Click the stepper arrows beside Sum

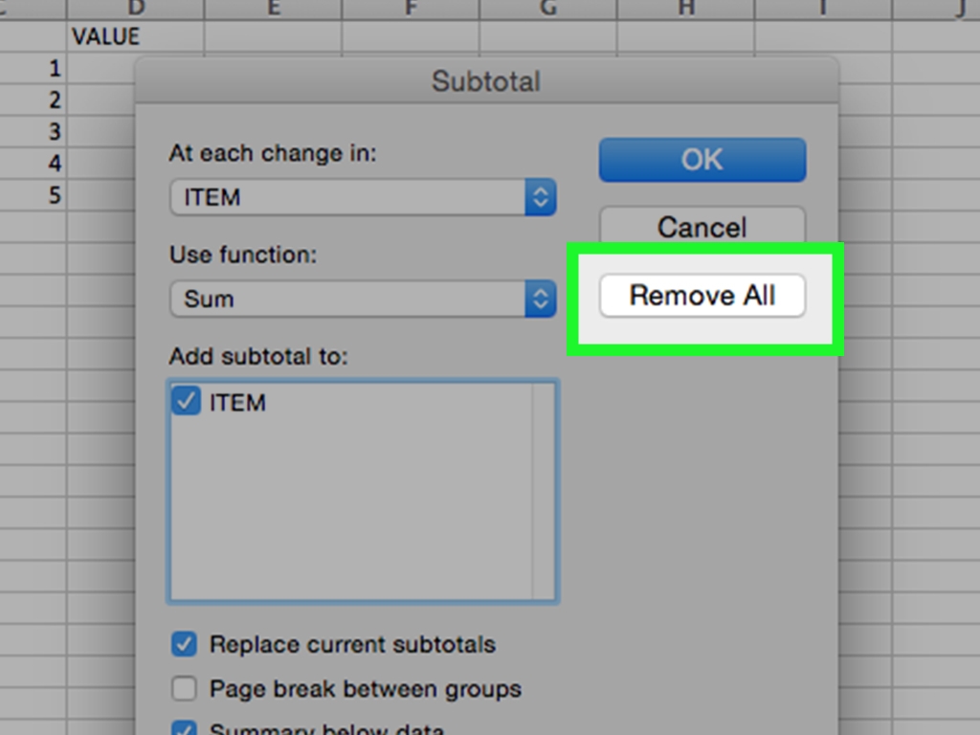pyautogui.click(x=541, y=299)
